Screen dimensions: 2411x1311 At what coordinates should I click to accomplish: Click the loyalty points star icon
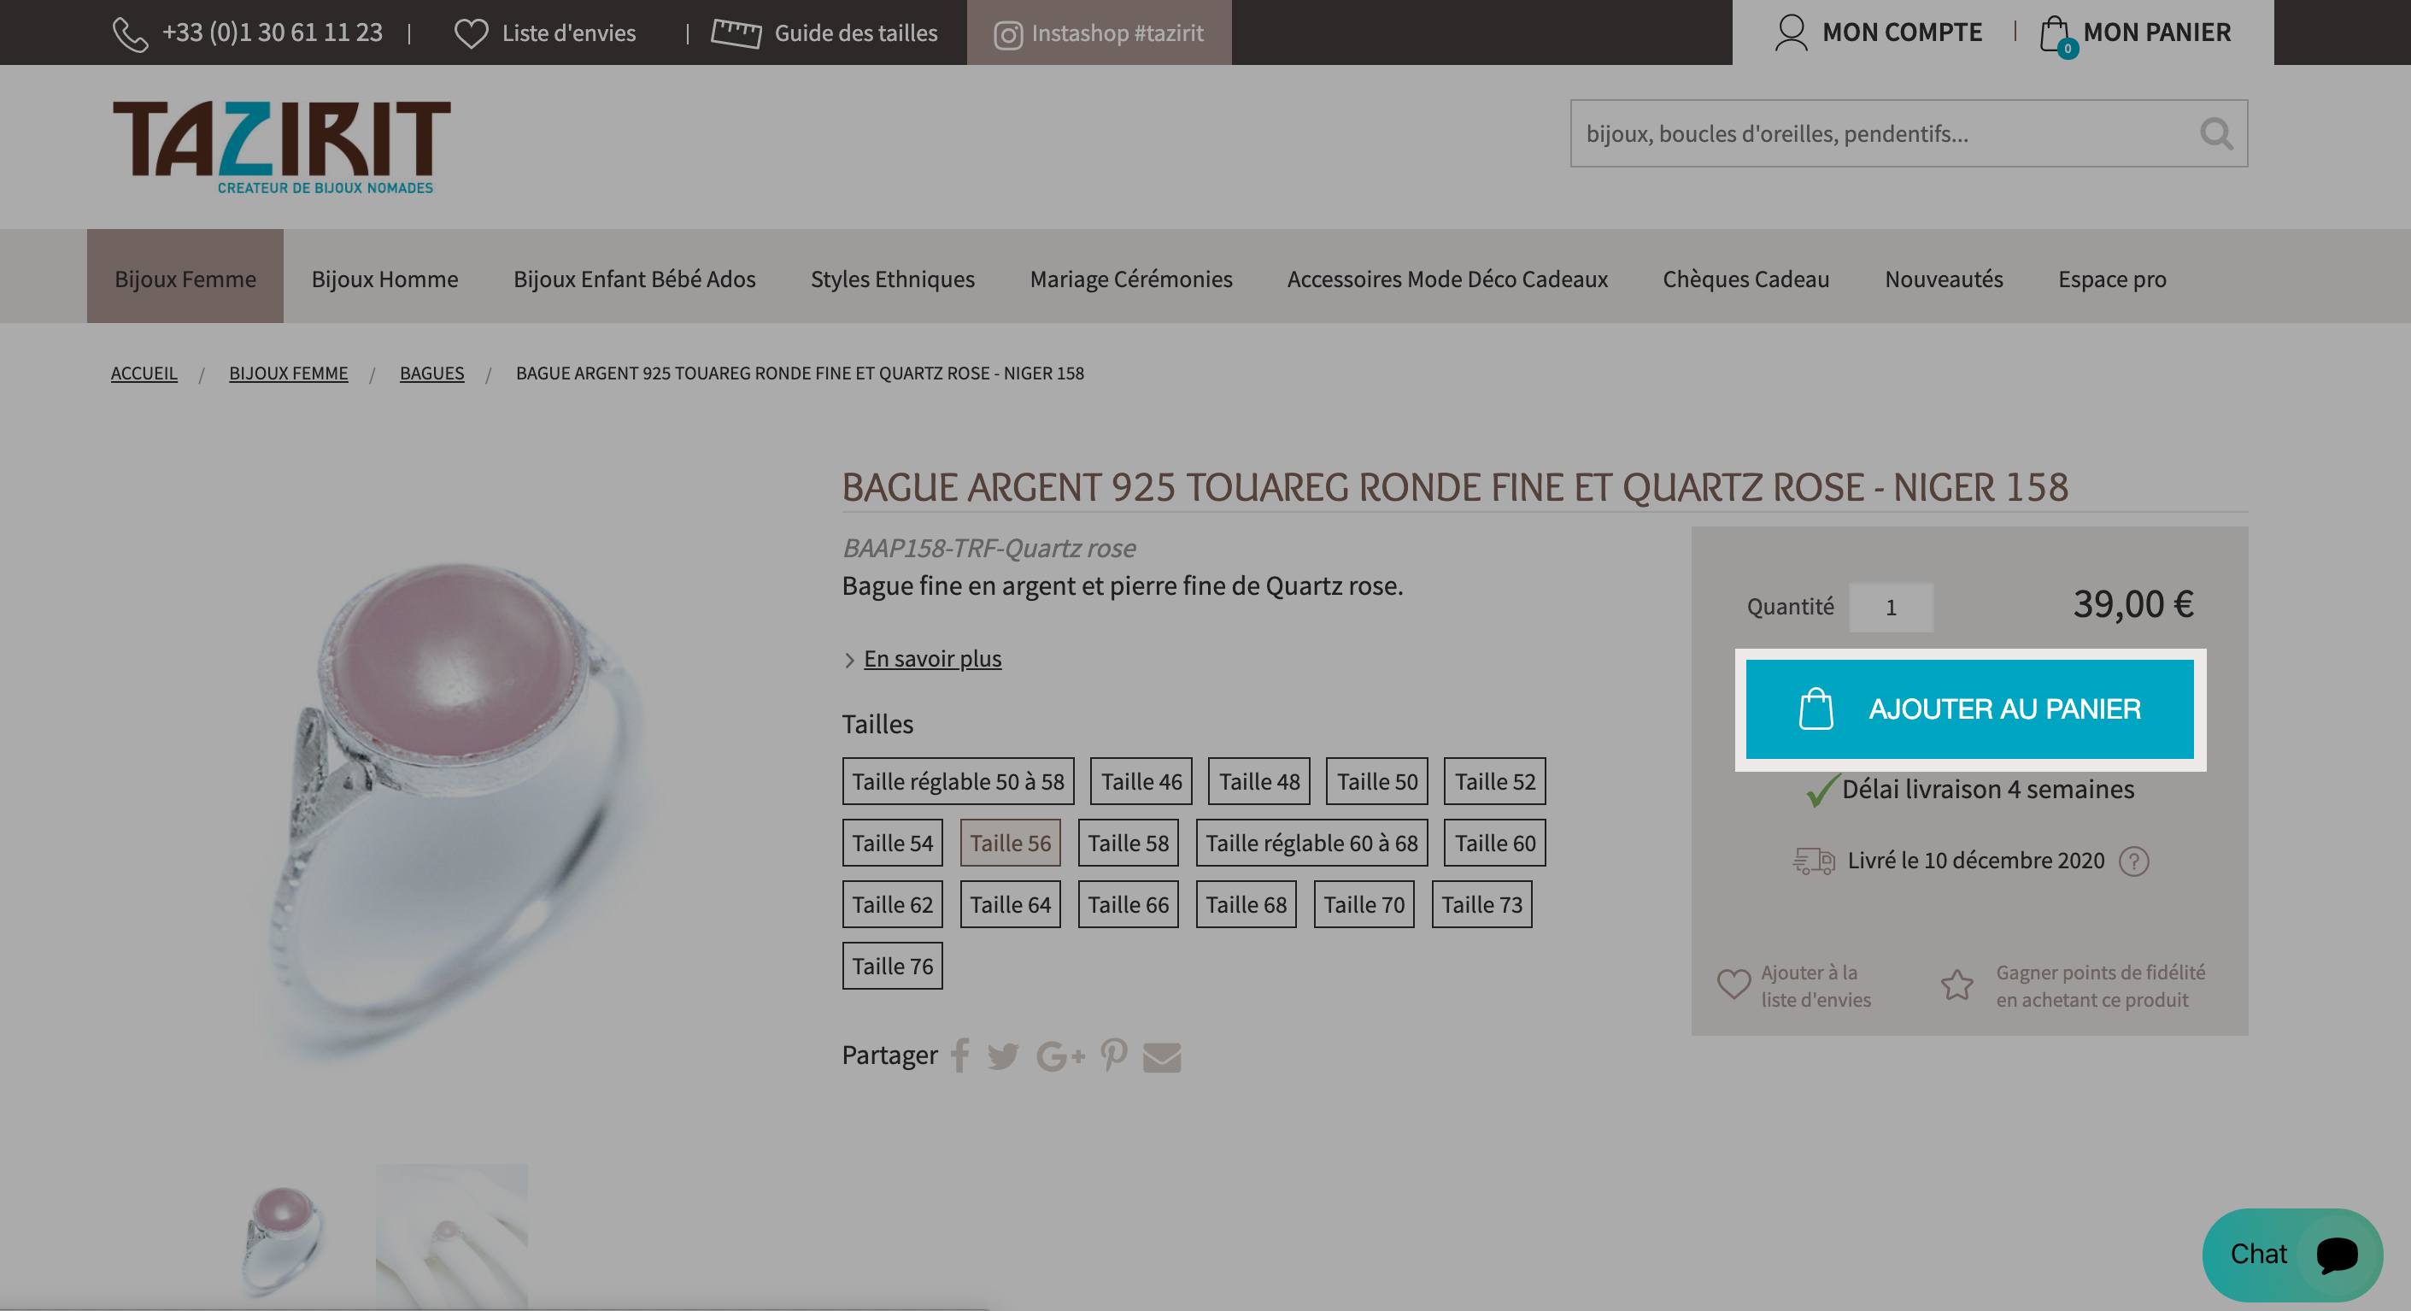(1956, 985)
